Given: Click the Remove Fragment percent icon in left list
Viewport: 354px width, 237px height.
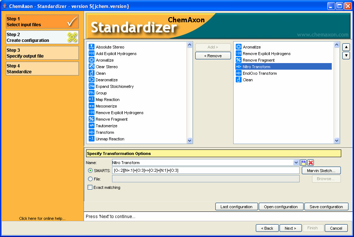Looking at the screenshot, I should coord(92,118).
